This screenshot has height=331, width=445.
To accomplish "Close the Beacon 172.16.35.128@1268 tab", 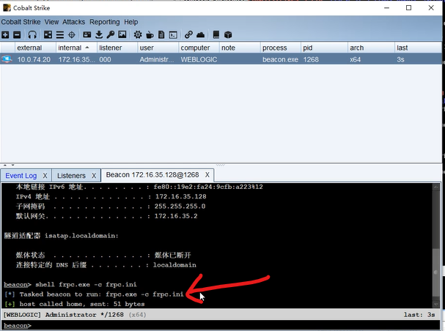I will click(x=207, y=175).
